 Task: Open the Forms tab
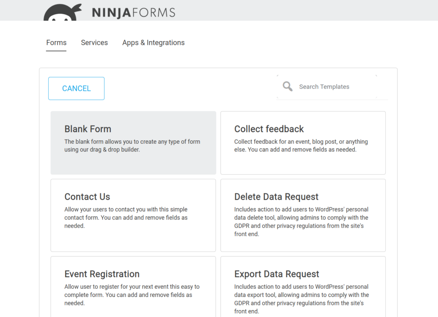(x=56, y=43)
